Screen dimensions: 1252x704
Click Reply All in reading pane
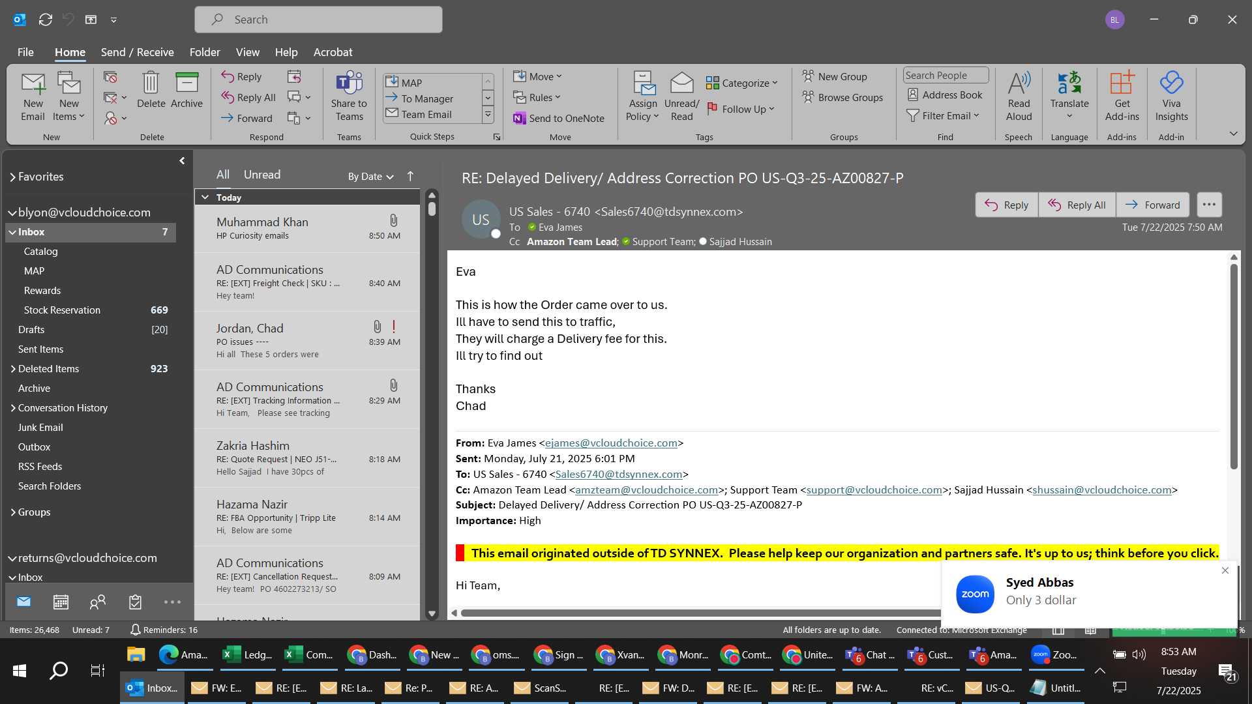point(1077,205)
